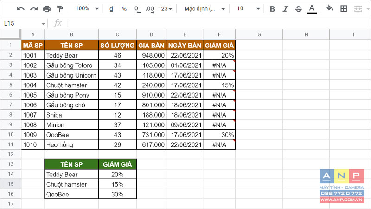Select row 12 header
This screenshot has width=371, height=209.
(11, 154)
